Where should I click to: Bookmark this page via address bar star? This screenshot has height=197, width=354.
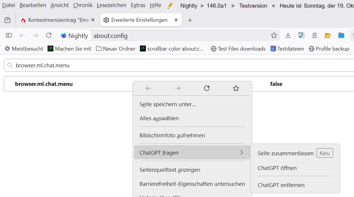coord(274,36)
